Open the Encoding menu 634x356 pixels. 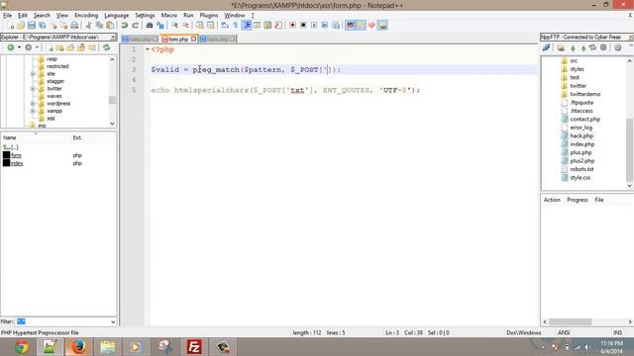[86, 16]
